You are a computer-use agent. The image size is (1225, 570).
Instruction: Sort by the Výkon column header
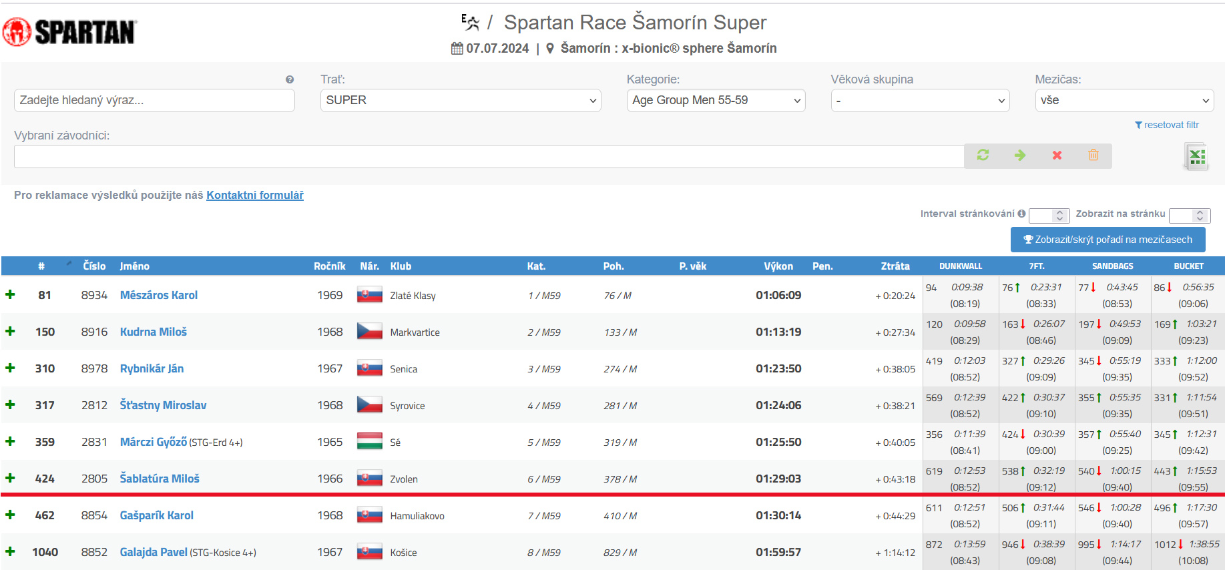(x=778, y=266)
